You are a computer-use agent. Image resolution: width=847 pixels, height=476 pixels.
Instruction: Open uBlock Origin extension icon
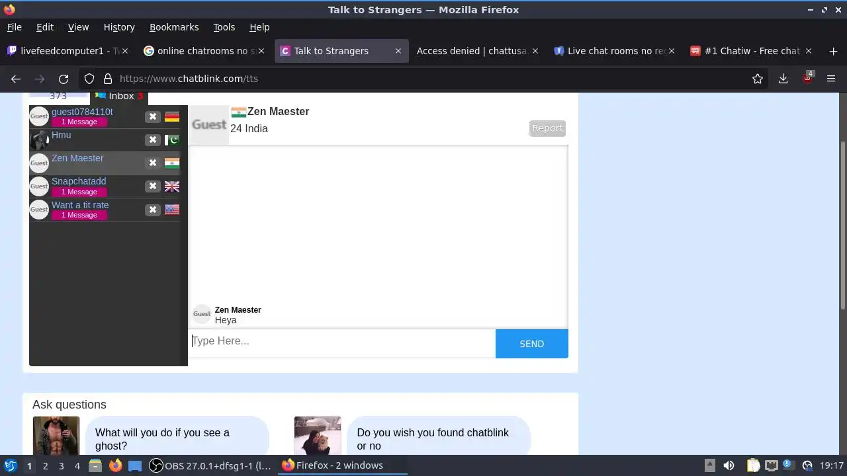[x=807, y=78]
